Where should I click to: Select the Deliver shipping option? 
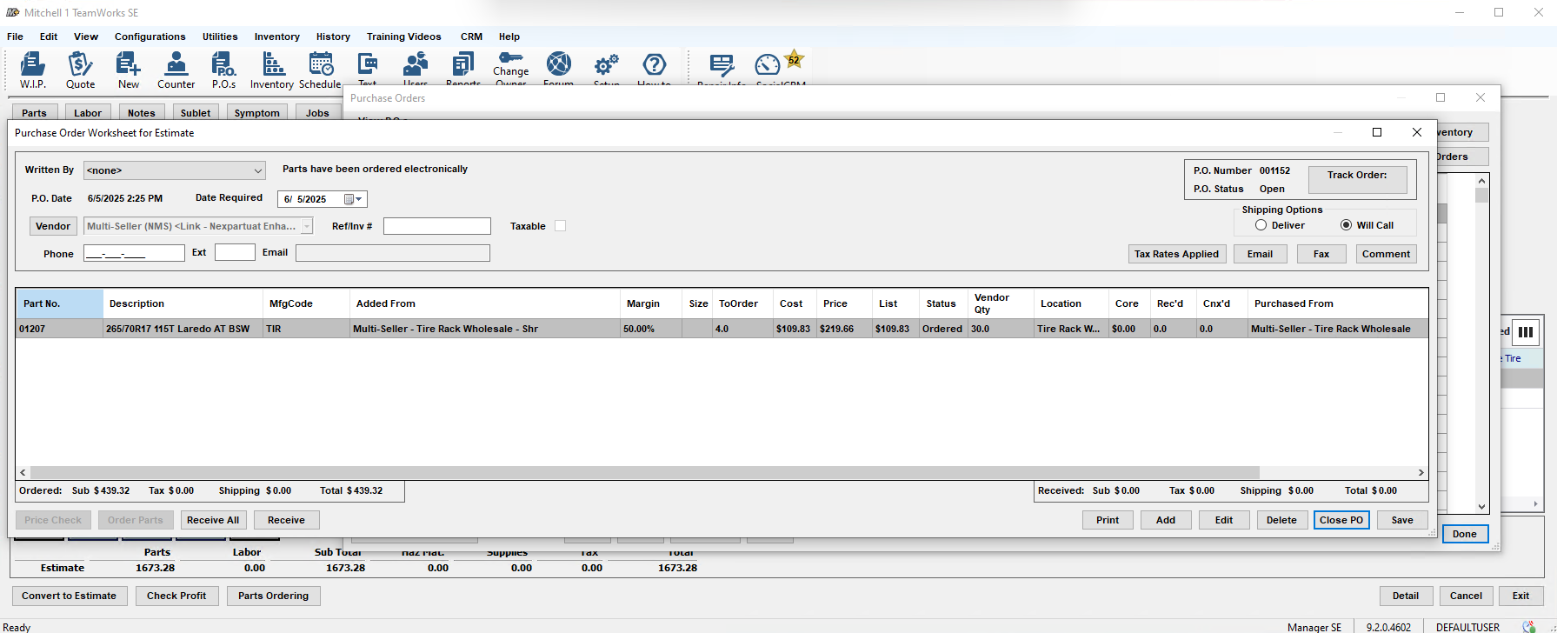click(x=1261, y=225)
